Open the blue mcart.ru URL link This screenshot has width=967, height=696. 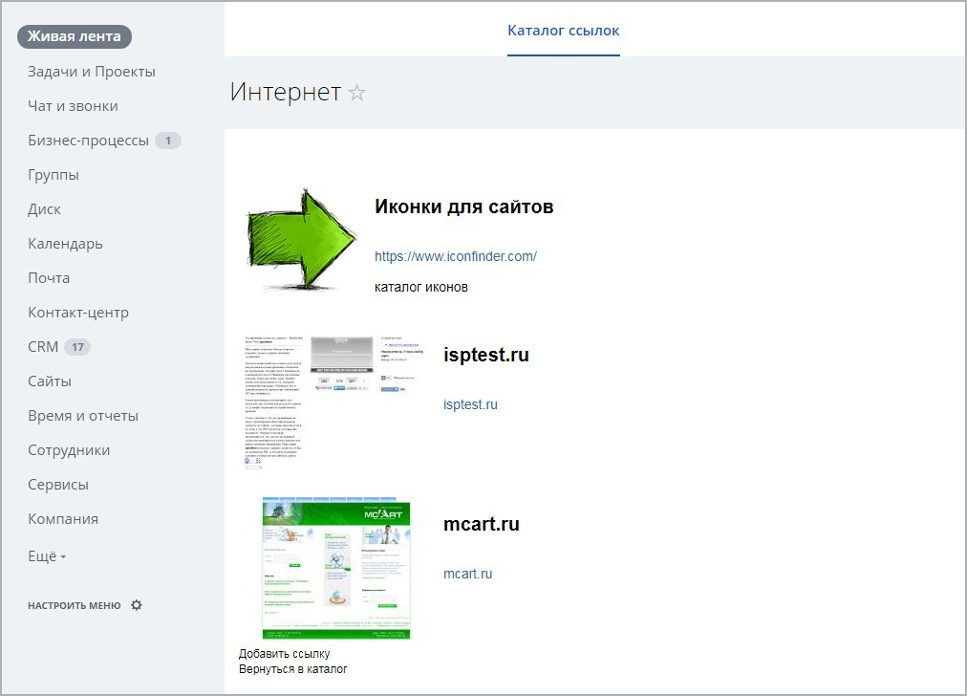coord(467,574)
